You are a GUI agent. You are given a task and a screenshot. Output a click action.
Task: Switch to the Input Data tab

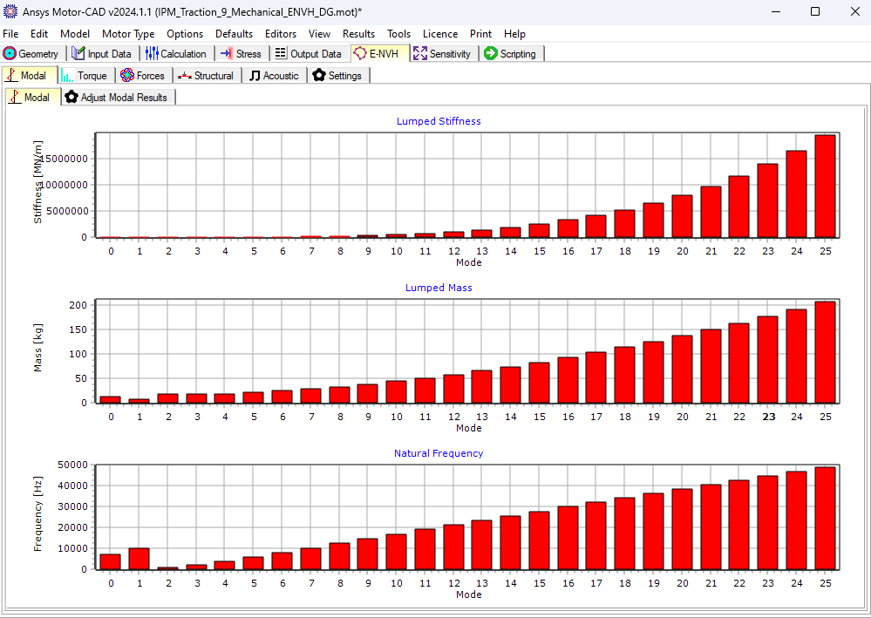(102, 53)
